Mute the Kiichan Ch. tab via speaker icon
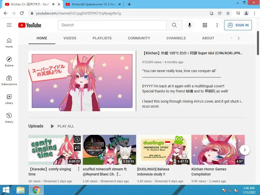This screenshot has height=195, width=260. (53, 4)
